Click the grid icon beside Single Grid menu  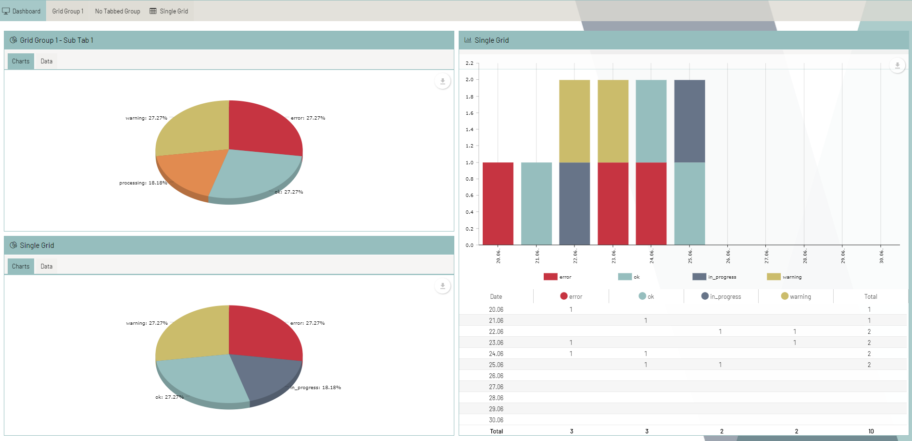click(x=152, y=11)
